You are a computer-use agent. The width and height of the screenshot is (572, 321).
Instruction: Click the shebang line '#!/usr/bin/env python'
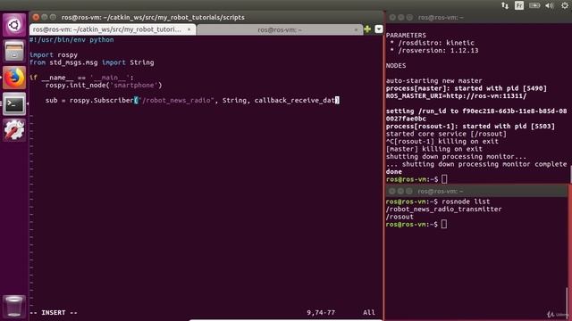coord(71,39)
